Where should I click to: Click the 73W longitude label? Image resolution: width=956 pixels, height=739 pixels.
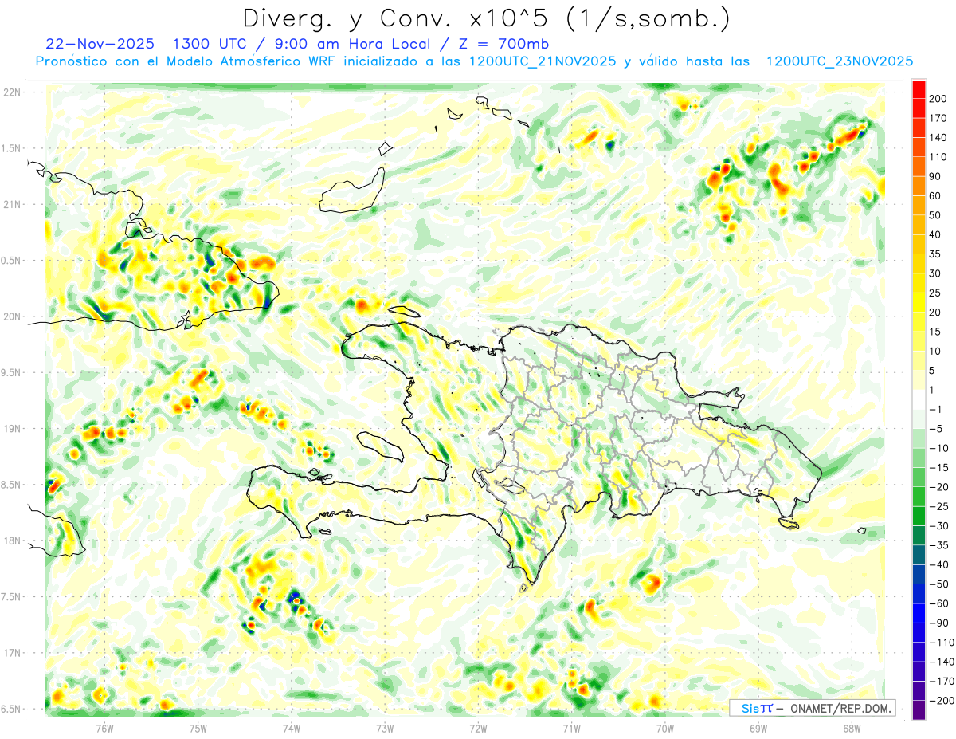tap(385, 728)
